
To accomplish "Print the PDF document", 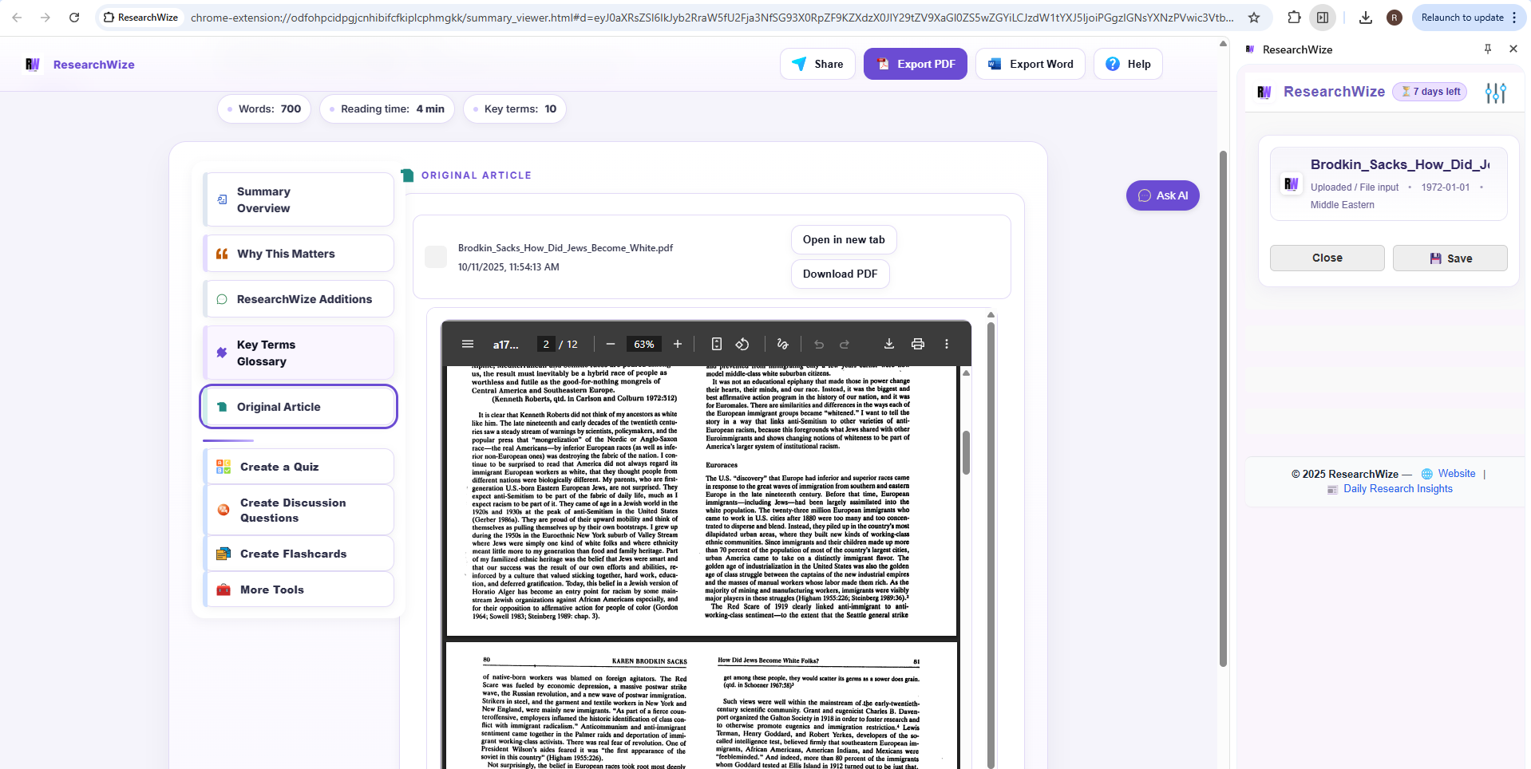I will tap(918, 344).
